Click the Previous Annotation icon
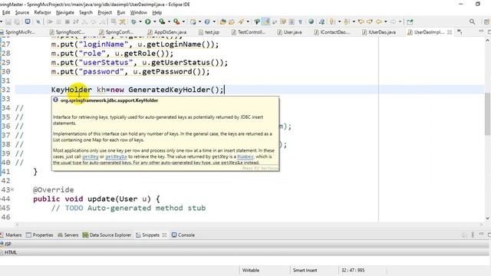Image resolution: width=491 pixels, height=276 pixels. pos(346,22)
